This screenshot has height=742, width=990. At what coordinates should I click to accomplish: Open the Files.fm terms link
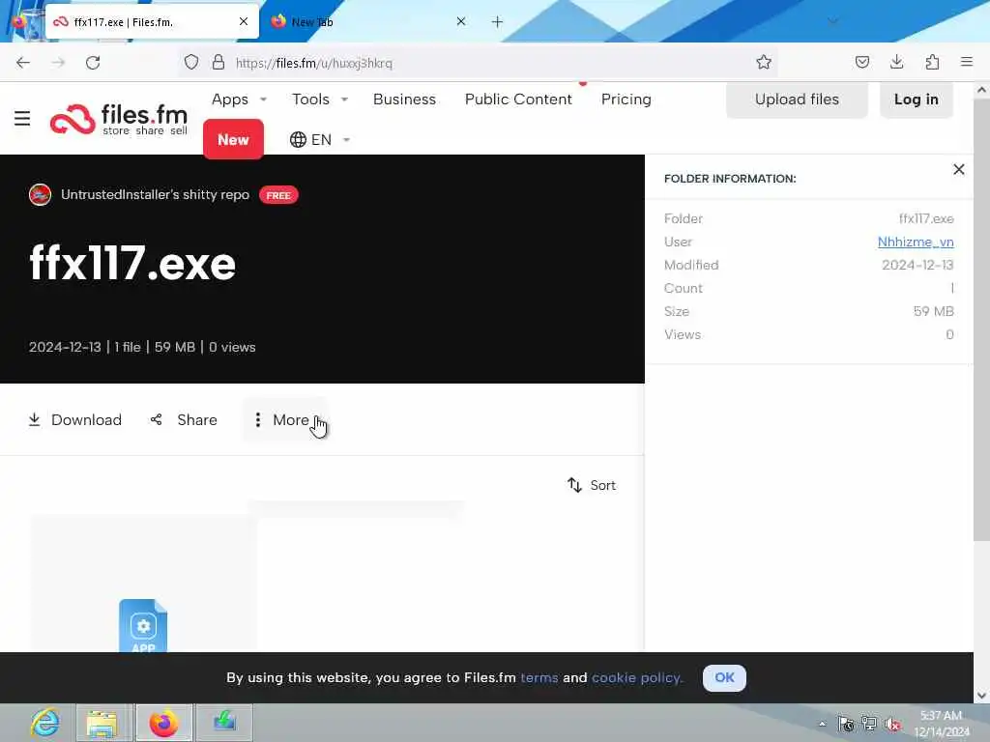click(x=539, y=677)
